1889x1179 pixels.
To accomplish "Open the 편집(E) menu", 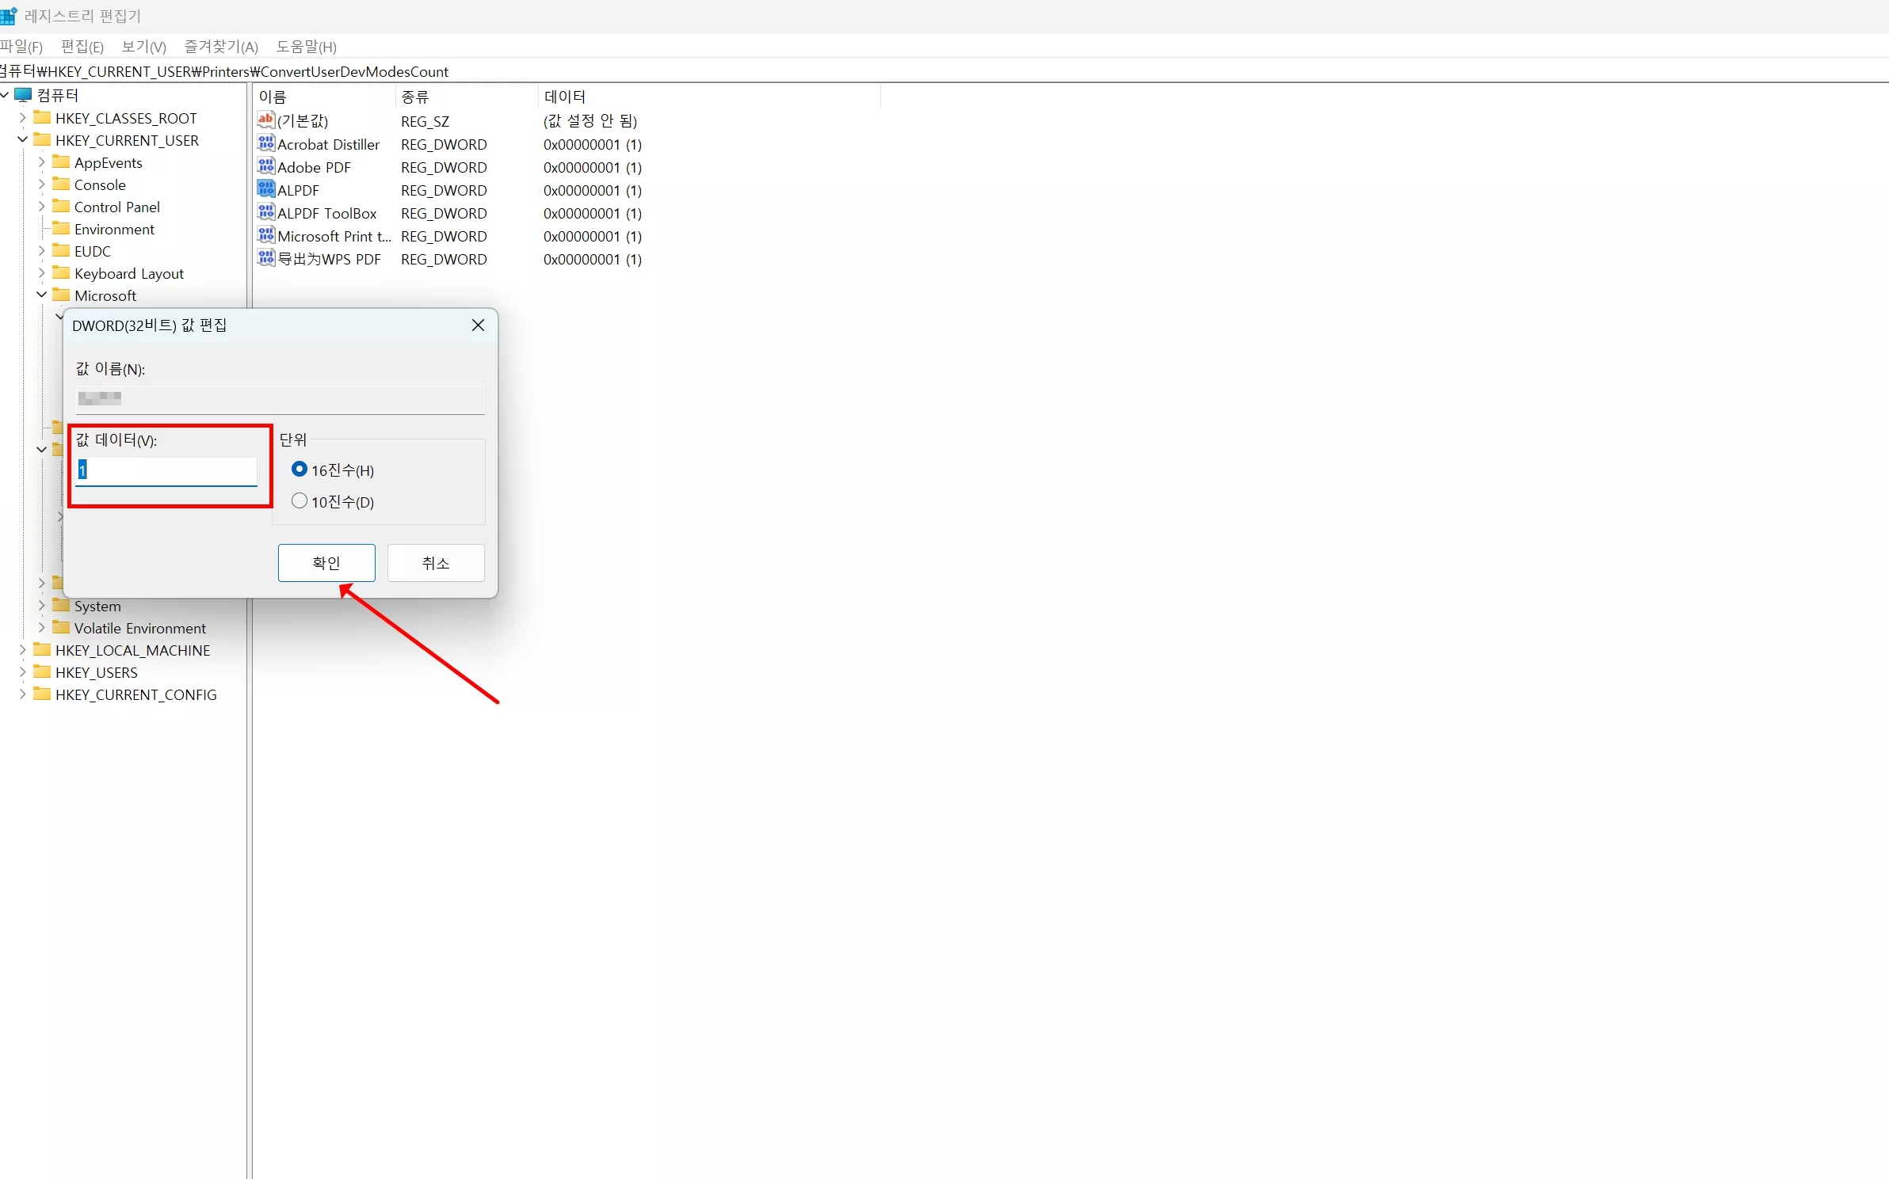I will tap(82, 47).
